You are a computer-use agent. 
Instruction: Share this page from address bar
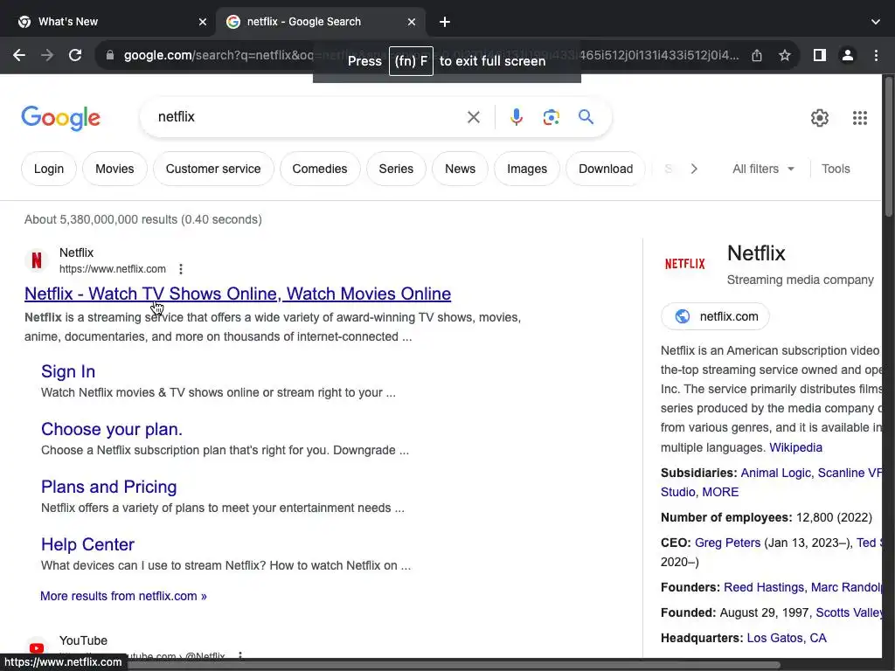click(757, 55)
